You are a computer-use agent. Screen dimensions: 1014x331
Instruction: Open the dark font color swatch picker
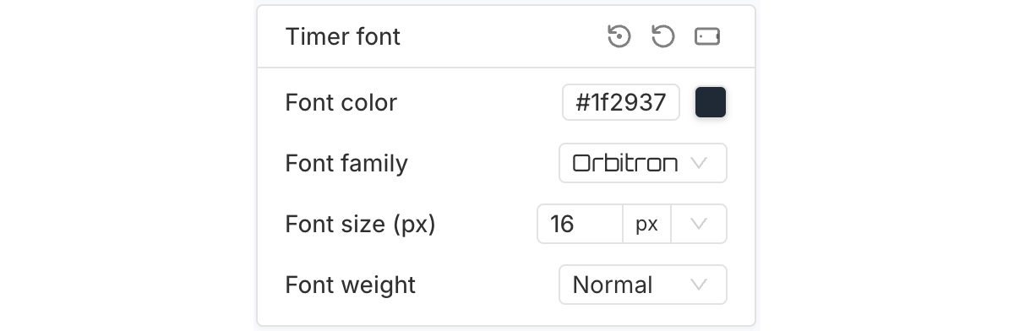[711, 102]
